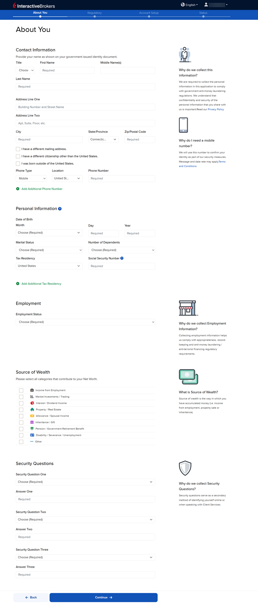The image size is (258, 609).
Task: Open the Employment Status dropdown
Action: coord(85,322)
